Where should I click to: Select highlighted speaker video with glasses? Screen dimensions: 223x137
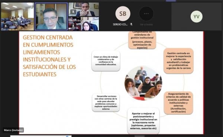pos(51,16)
